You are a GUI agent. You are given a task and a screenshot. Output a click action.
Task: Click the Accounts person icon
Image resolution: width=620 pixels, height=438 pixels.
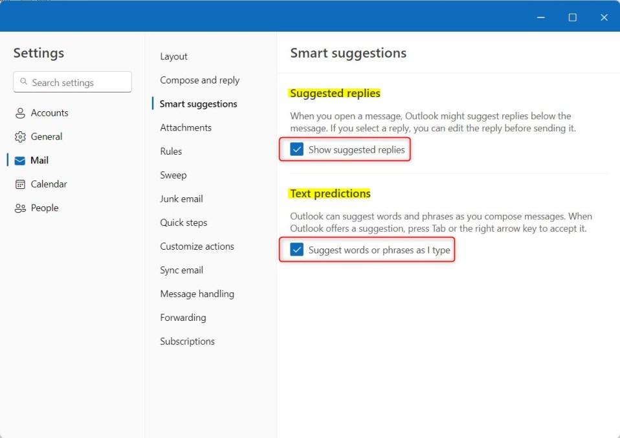point(20,113)
